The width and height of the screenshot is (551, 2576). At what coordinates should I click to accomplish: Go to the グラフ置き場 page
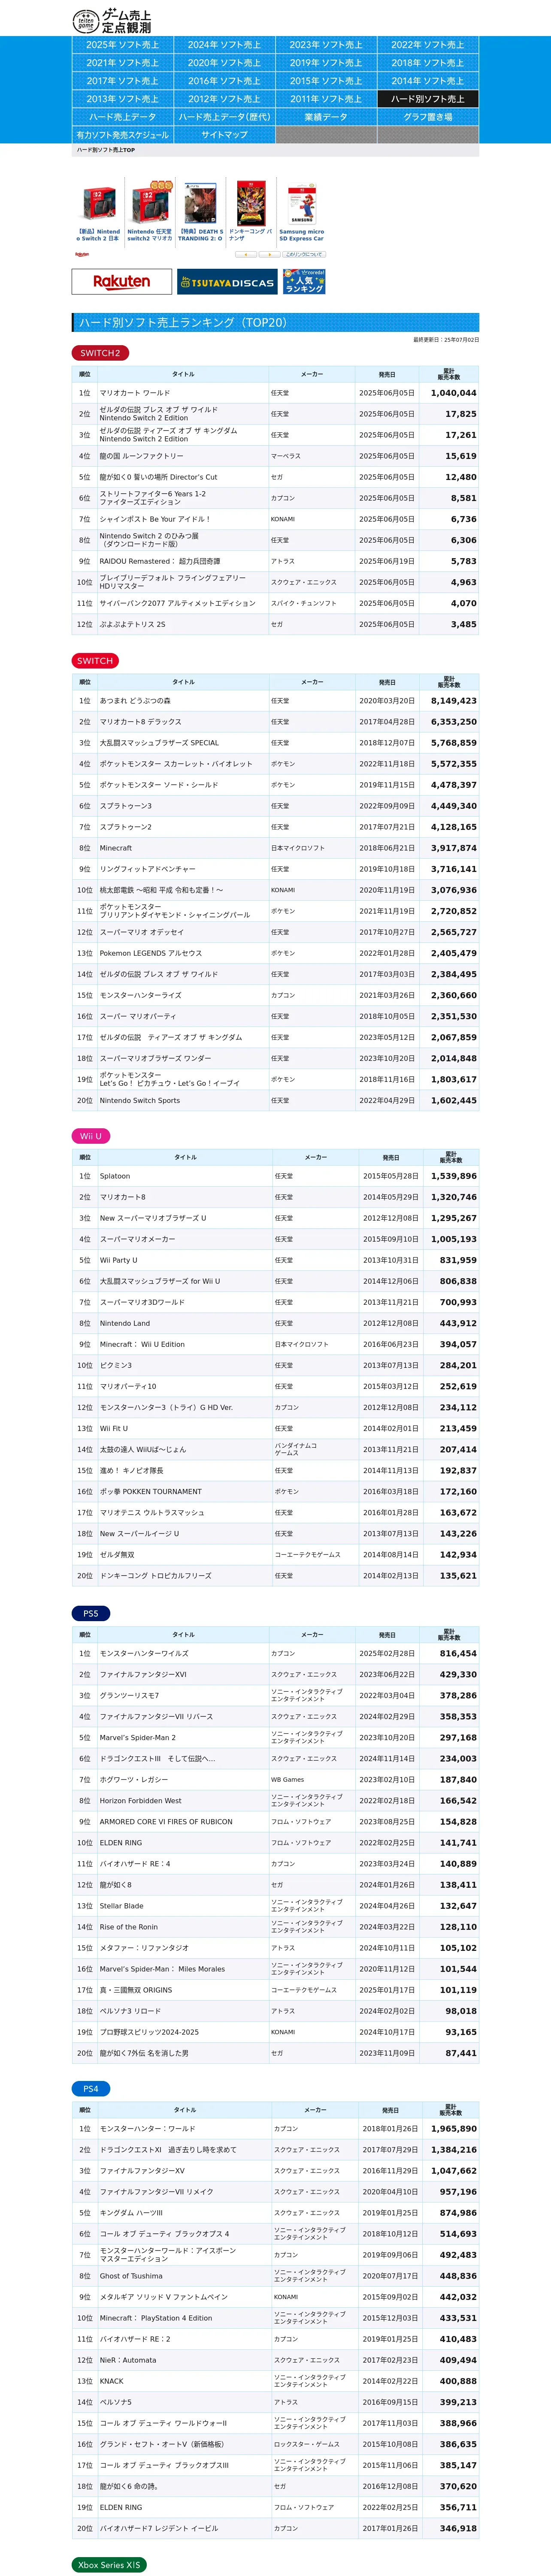(428, 117)
